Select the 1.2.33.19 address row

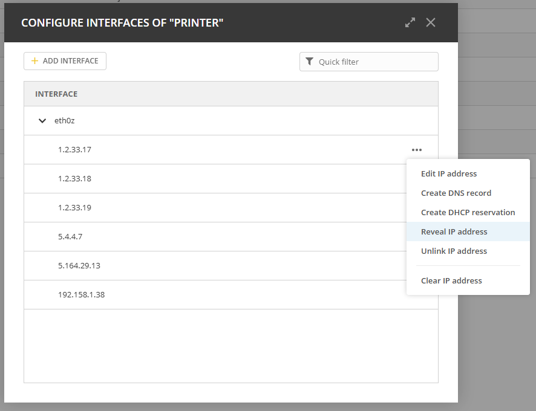point(75,208)
